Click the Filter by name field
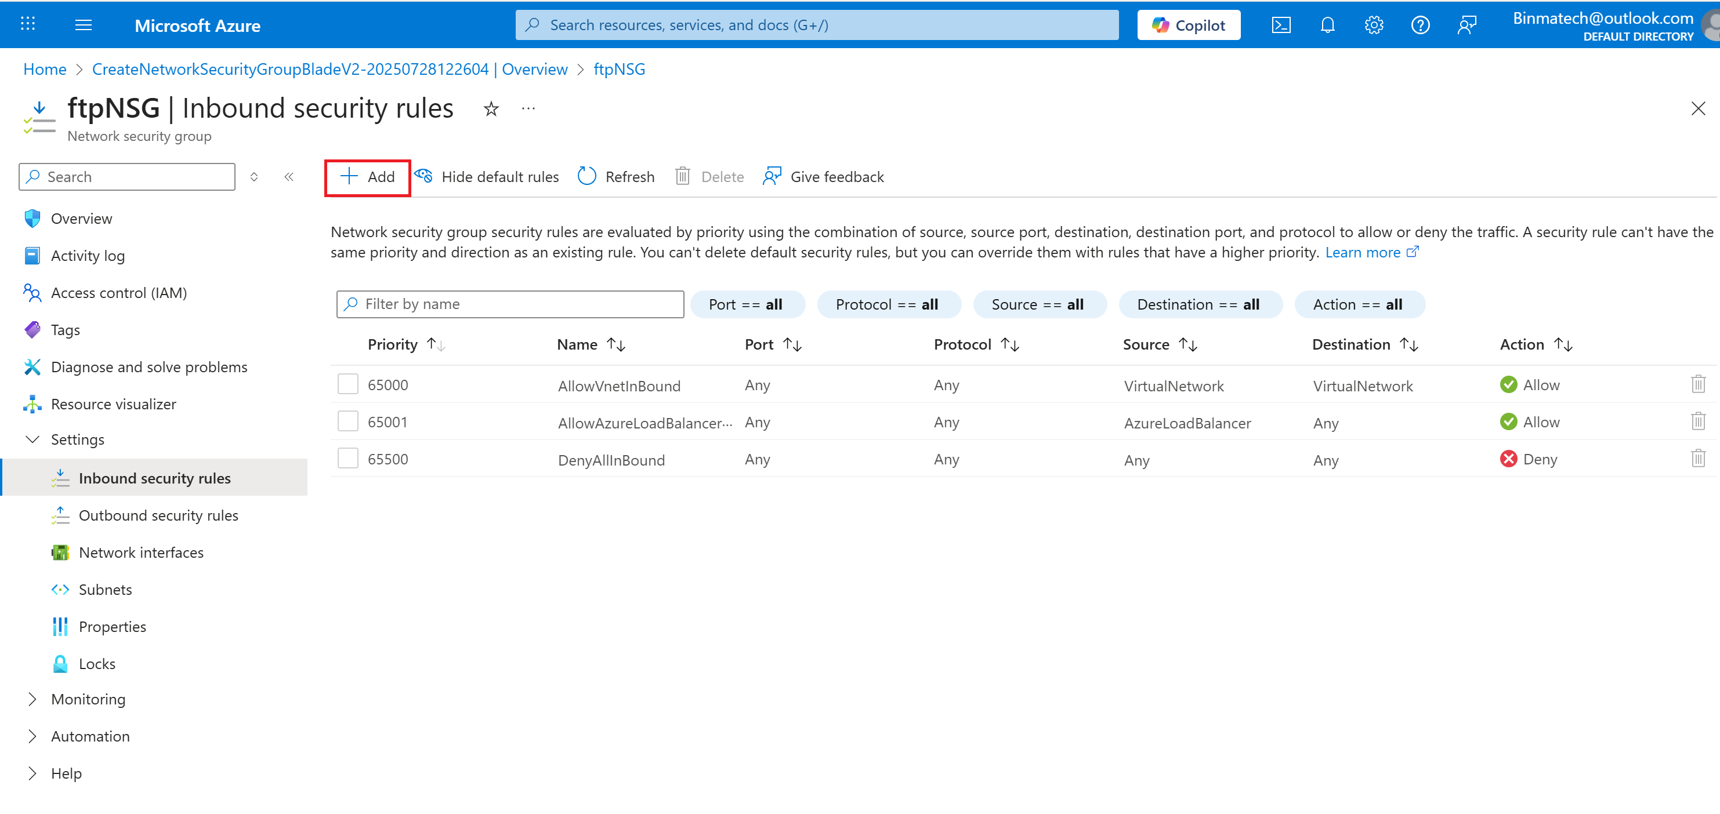The height and width of the screenshot is (814, 1720). (x=511, y=304)
